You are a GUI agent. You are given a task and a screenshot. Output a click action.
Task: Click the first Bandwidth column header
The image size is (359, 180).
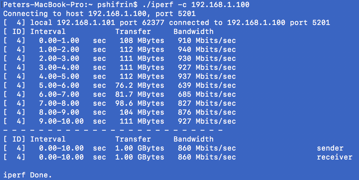(x=194, y=31)
